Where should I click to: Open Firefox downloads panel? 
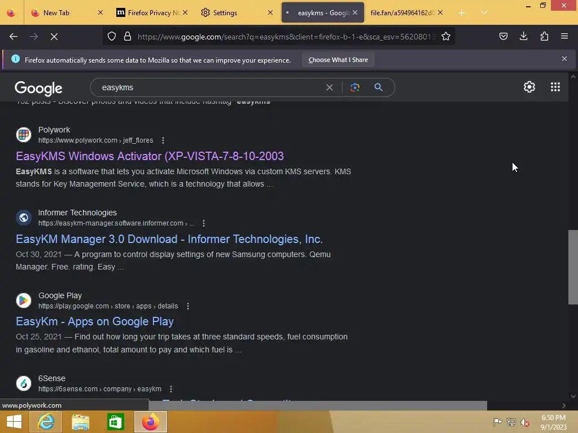523,36
